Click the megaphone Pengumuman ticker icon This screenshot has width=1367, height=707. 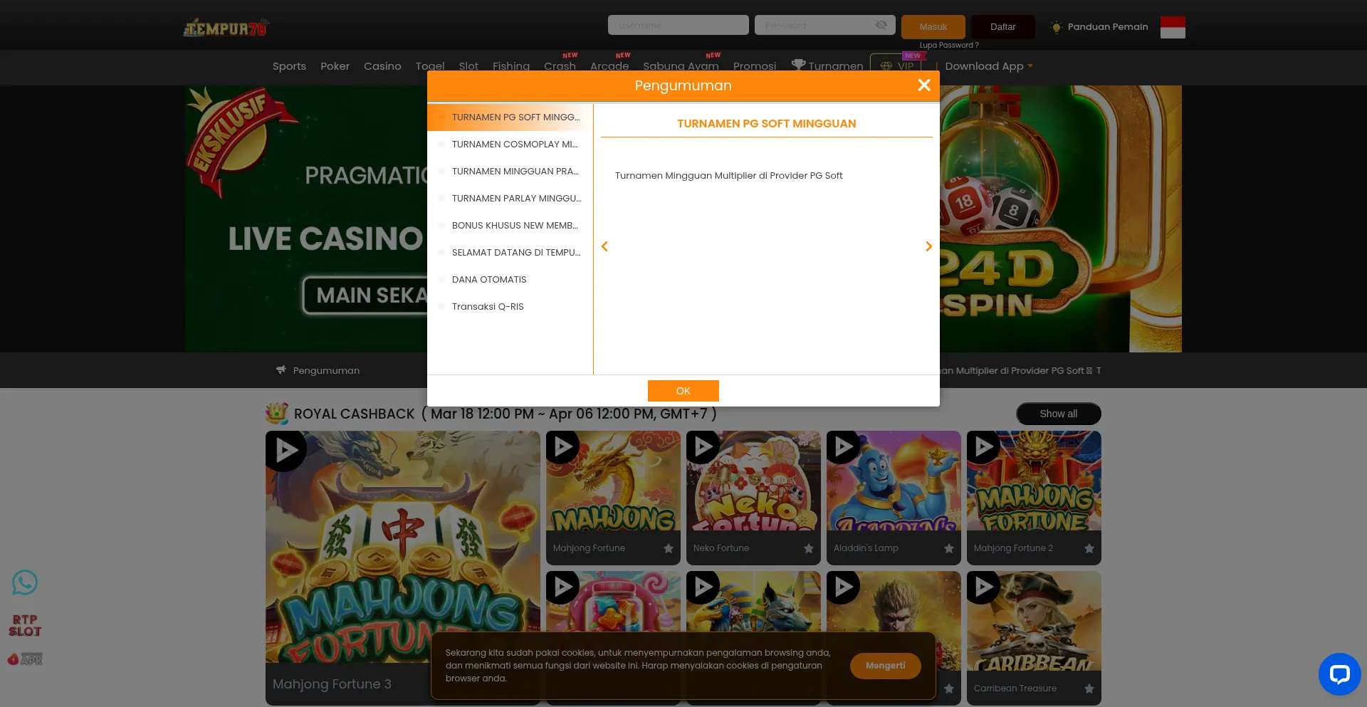click(x=281, y=370)
